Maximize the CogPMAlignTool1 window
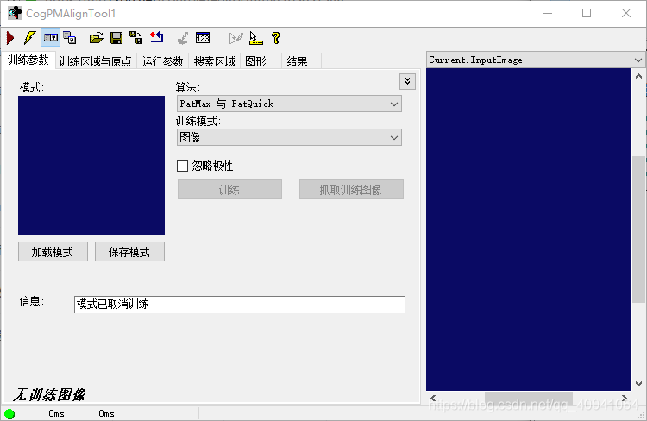647x421 pixels. click(x=587, y=13)
